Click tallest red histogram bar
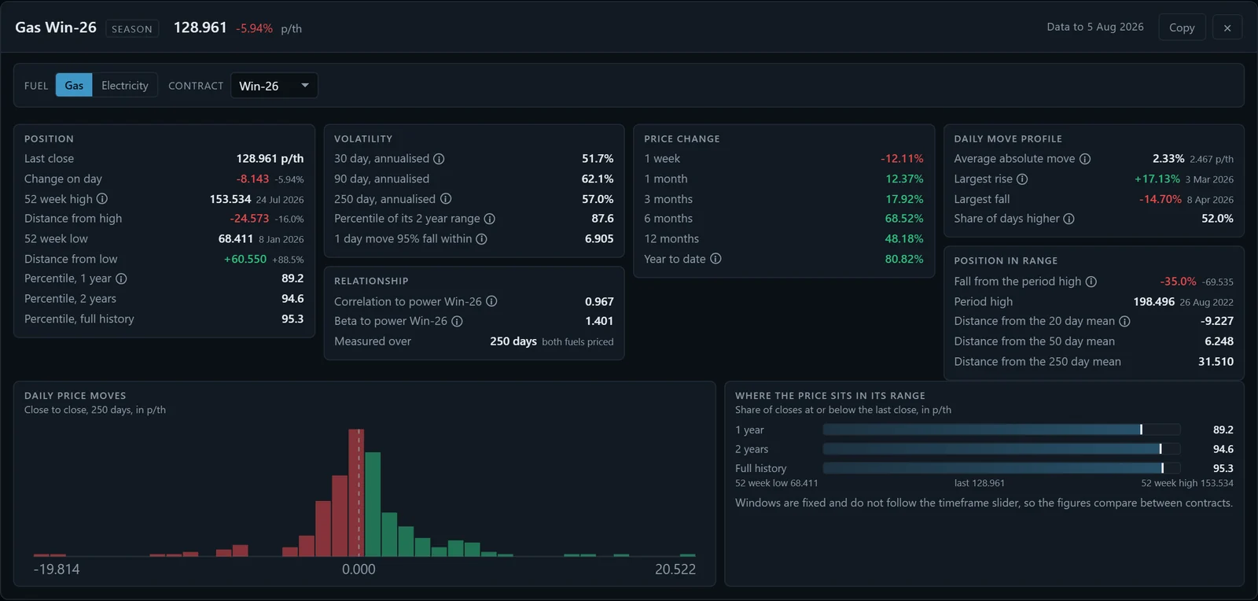Image resolution: width=1258 pixels, height=601 pixels. coord(356,492)
